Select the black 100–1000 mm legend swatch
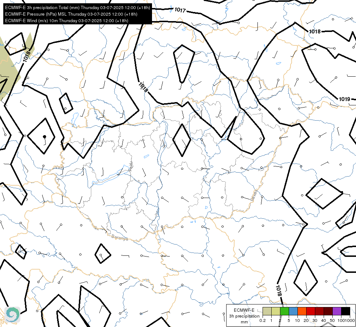Viewport: 356px width, 327px height. (345, 311)
